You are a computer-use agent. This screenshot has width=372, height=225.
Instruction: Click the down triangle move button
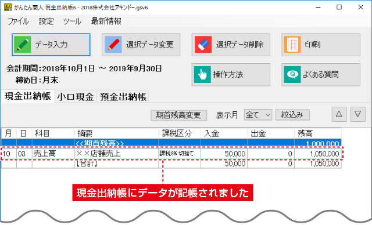(x=358, y=114)
